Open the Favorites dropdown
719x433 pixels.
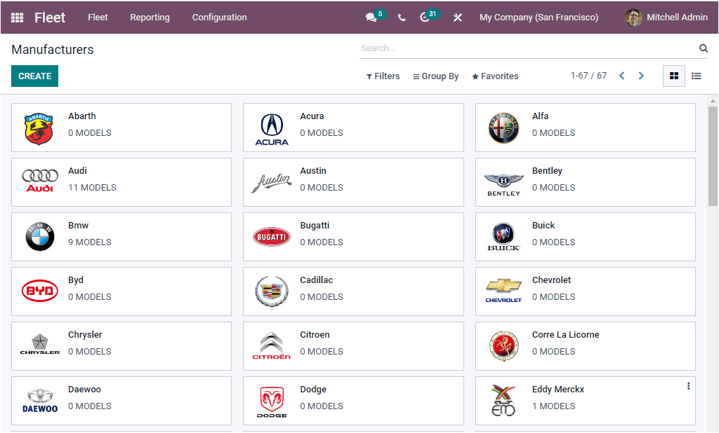494,76
